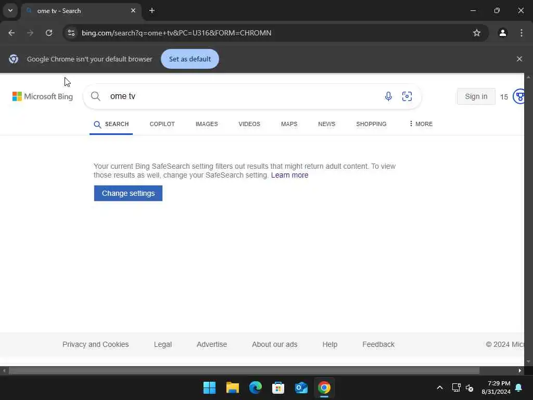
Task: Launch Microsoft Edge from taskbar
Action: click(x=255, y=387)
